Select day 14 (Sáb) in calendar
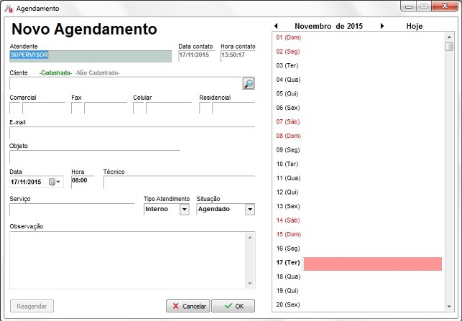 pos(289,220)
